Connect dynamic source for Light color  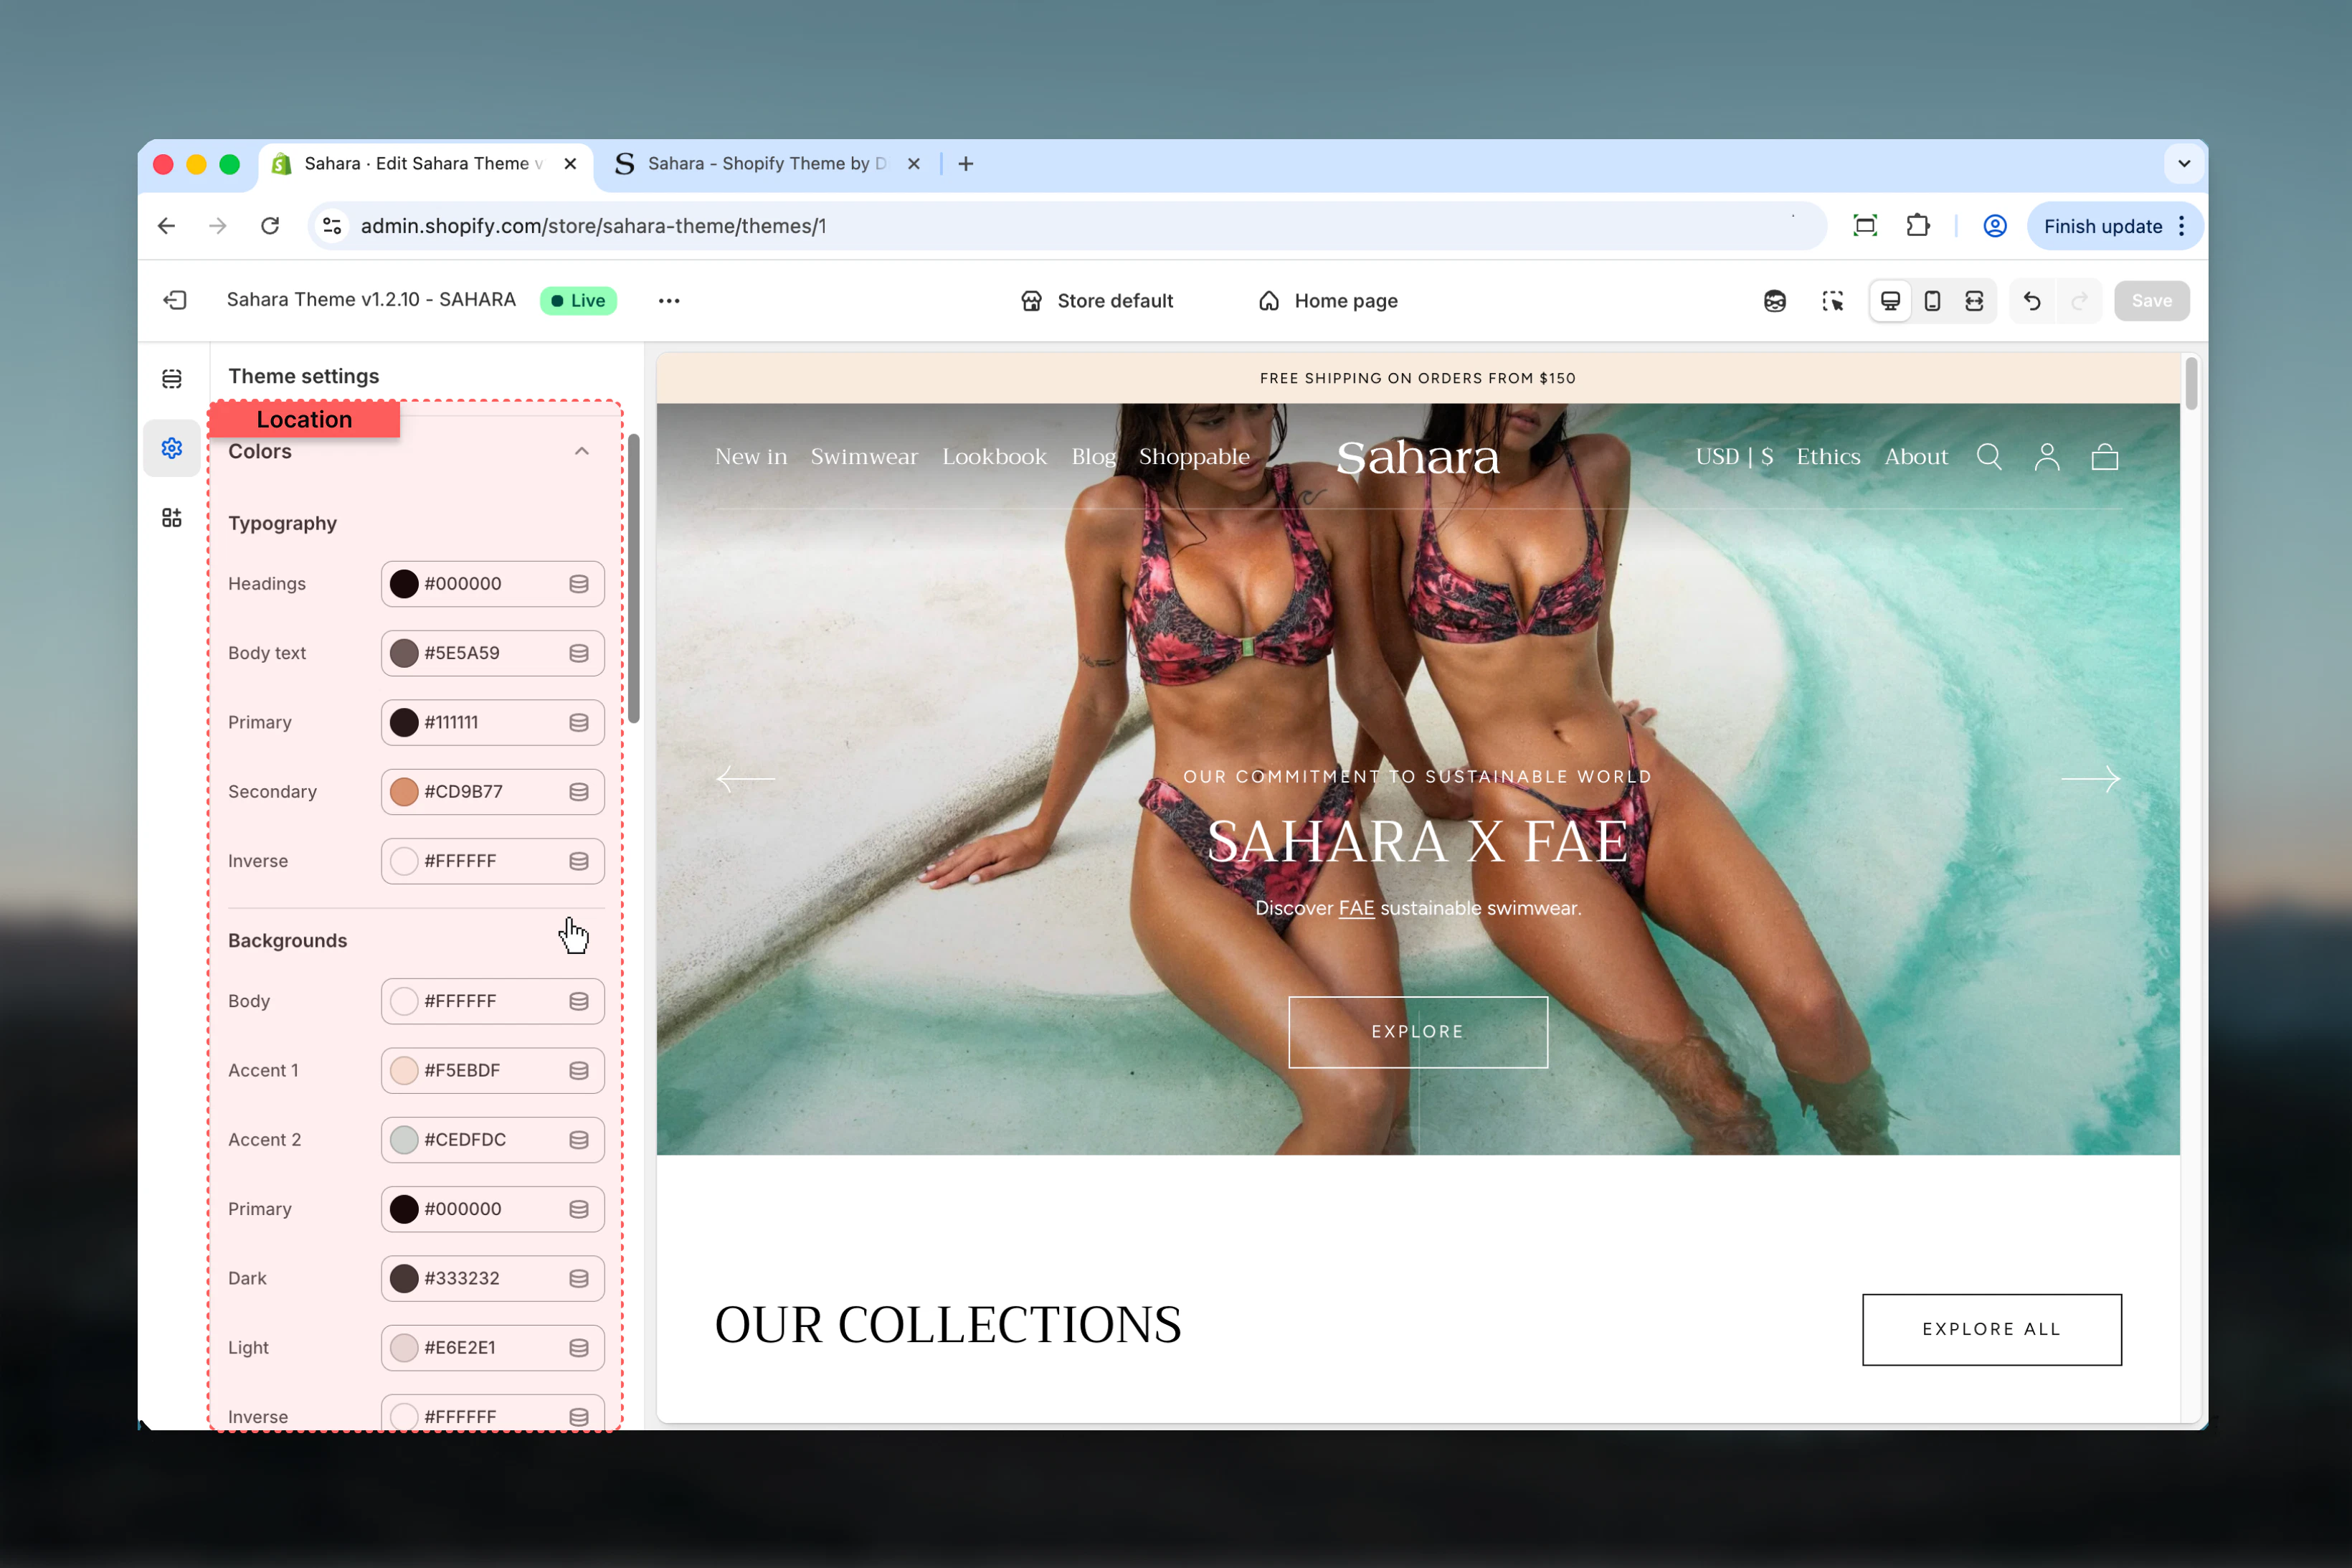click(x=579, y=1348)
